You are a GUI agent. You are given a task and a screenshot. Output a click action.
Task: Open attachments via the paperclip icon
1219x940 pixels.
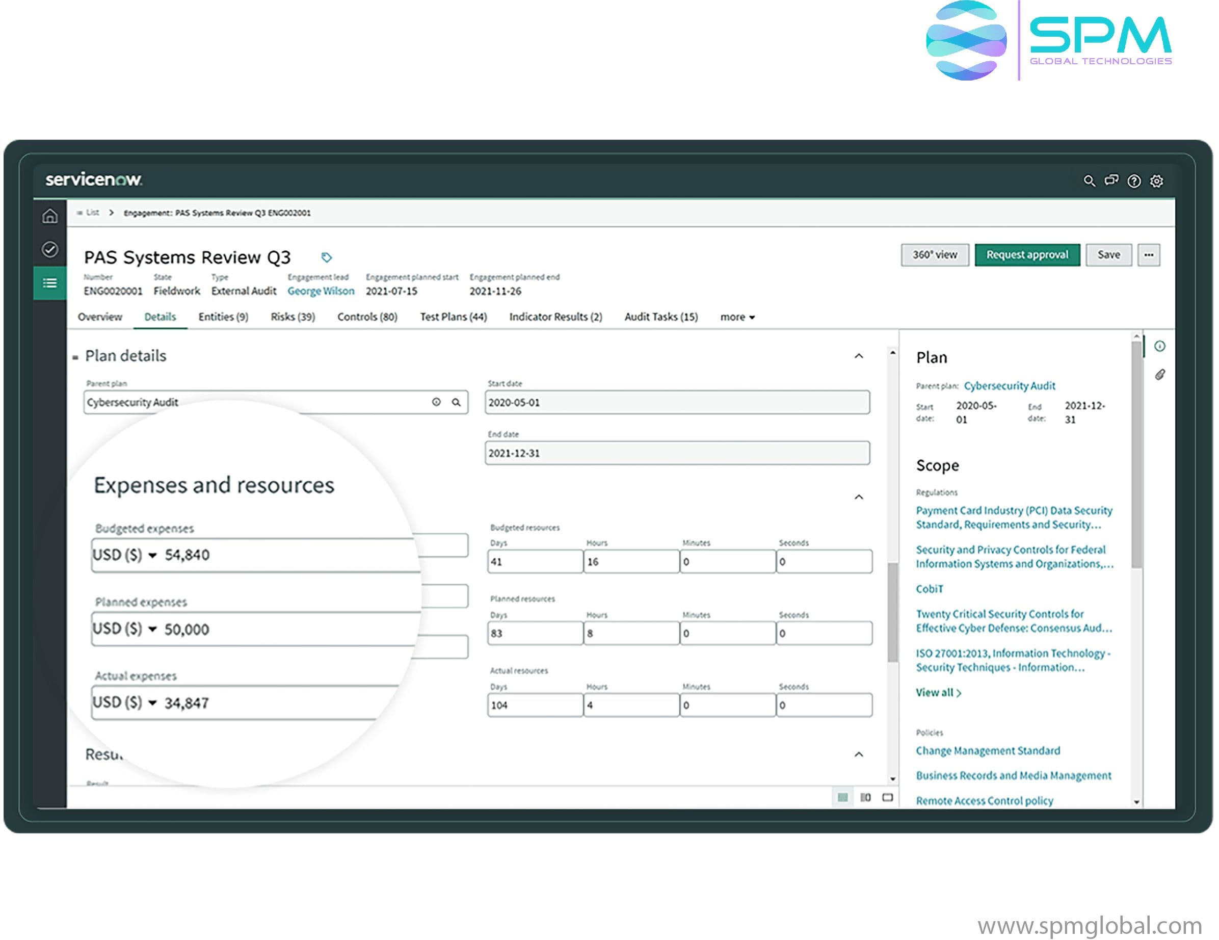pos(1160,374)
